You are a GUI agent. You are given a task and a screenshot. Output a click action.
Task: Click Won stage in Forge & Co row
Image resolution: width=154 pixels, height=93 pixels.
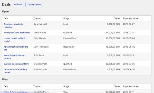click(65, 92)
